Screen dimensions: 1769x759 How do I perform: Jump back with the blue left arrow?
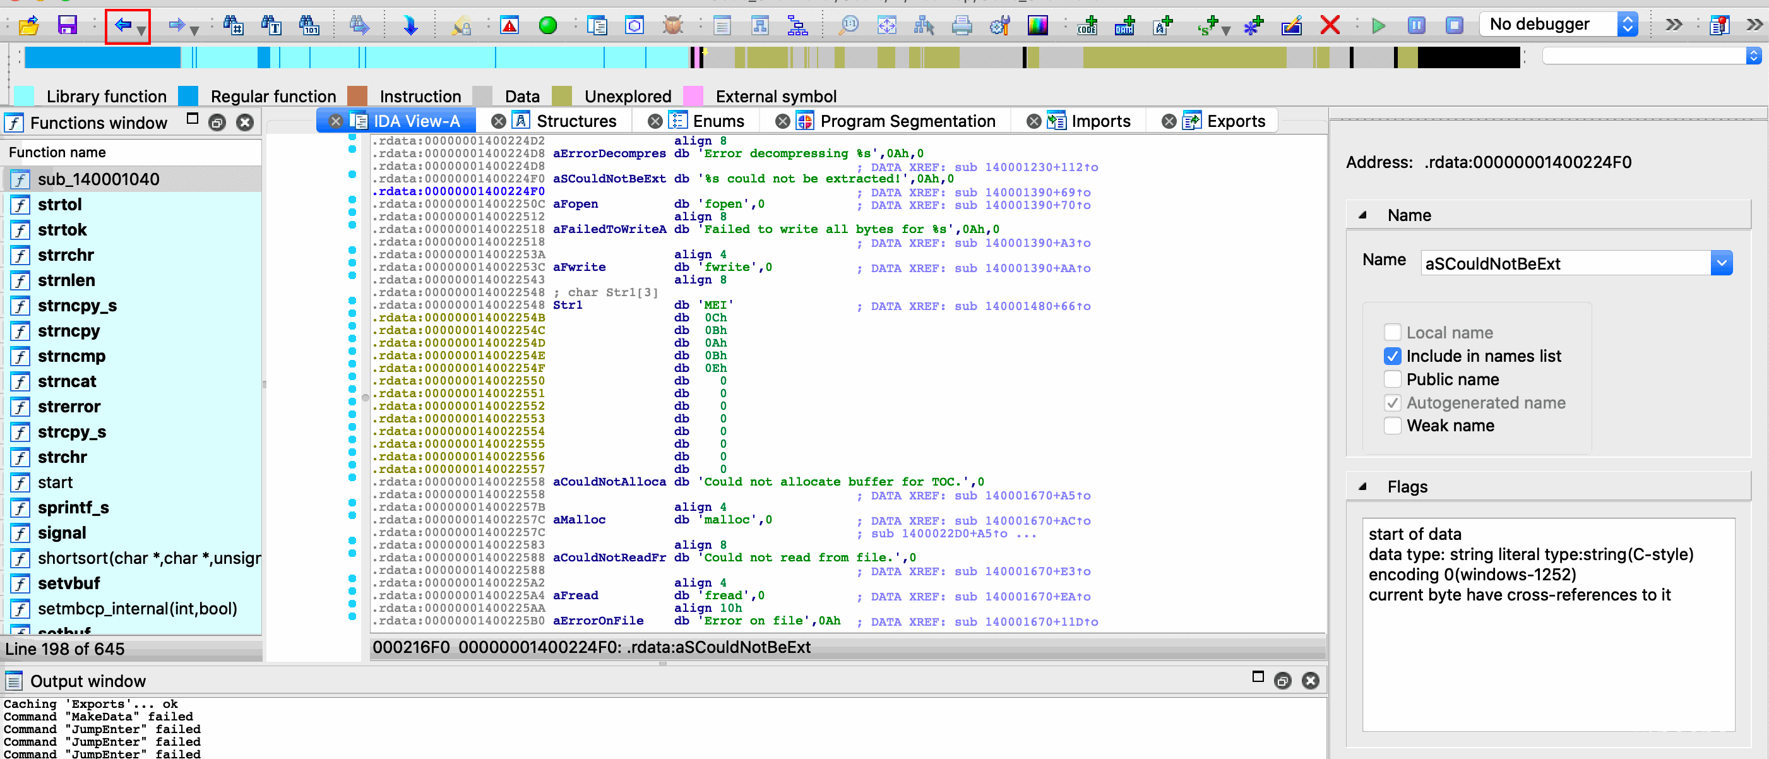coord(122,25)
